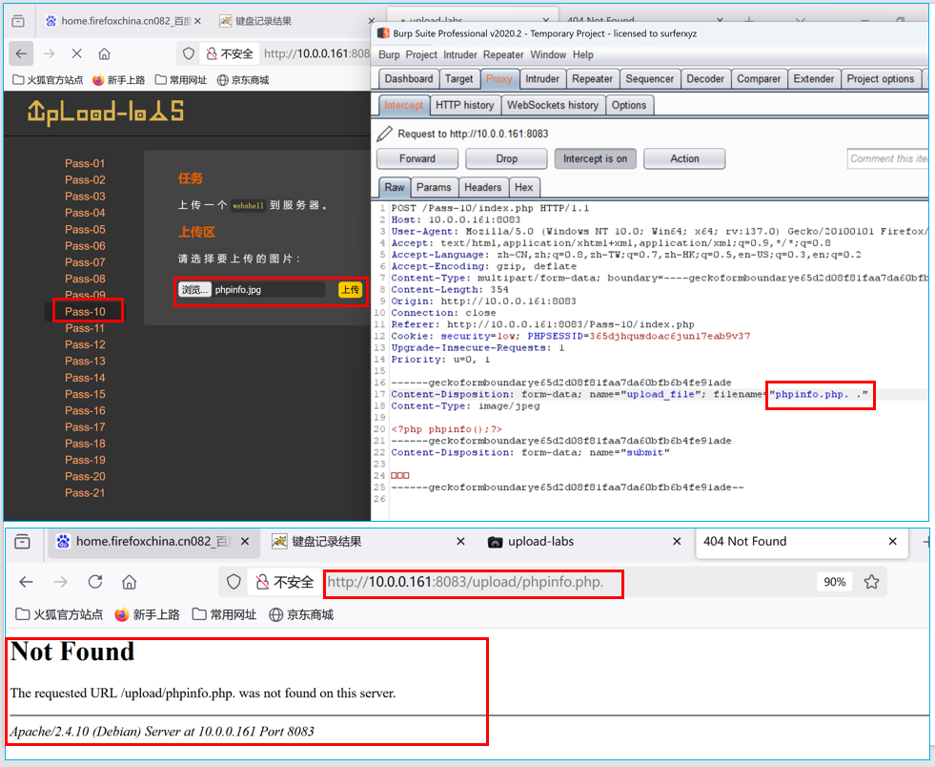Viewport: 935px width, 767px height.
Task: Open the Help menu in Burp Suite
Action: tap(583, 55)
